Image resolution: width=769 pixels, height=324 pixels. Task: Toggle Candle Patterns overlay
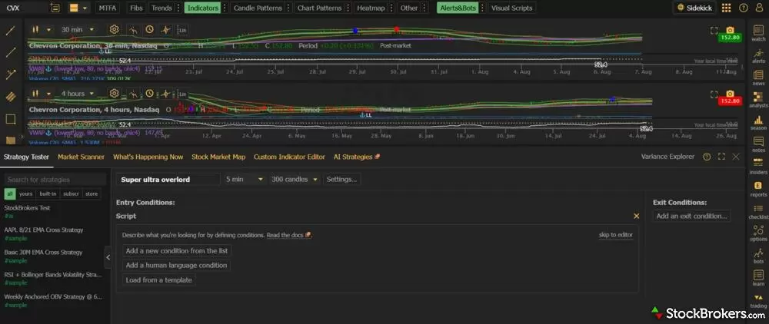click(x=258, y=8)
